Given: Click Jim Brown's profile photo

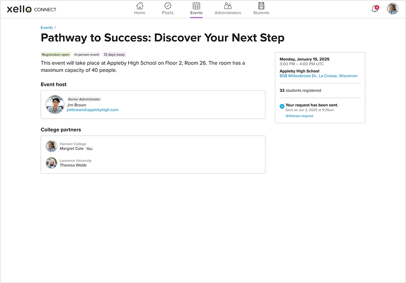Looking at the screenshot, I should coord(55,105).
